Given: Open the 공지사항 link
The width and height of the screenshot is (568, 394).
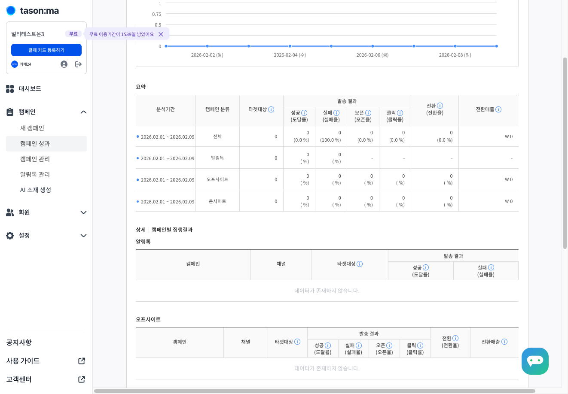Looking at the screenshot, I should pyautogui.click(x=19, y=342).
